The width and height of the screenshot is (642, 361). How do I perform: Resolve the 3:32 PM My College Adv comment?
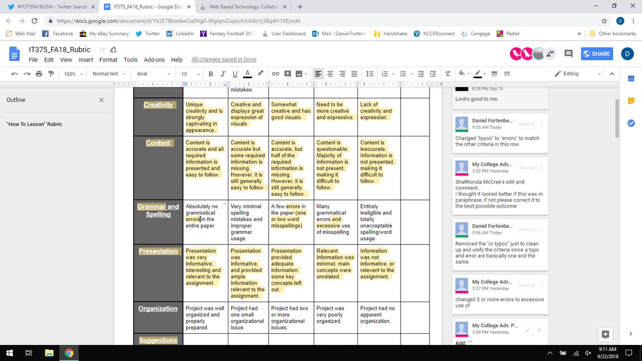pos(526,168)
